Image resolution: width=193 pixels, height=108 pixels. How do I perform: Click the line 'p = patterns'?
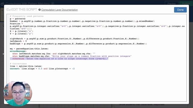(x=17, y=19)
